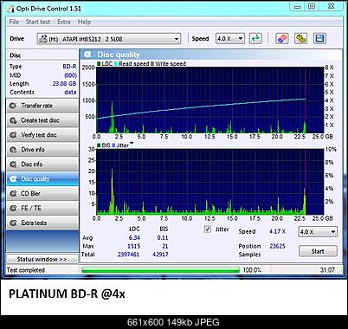Click the LDC Total value 2397461
Viewport: 348px width, 329px height.
coord(128,255)
